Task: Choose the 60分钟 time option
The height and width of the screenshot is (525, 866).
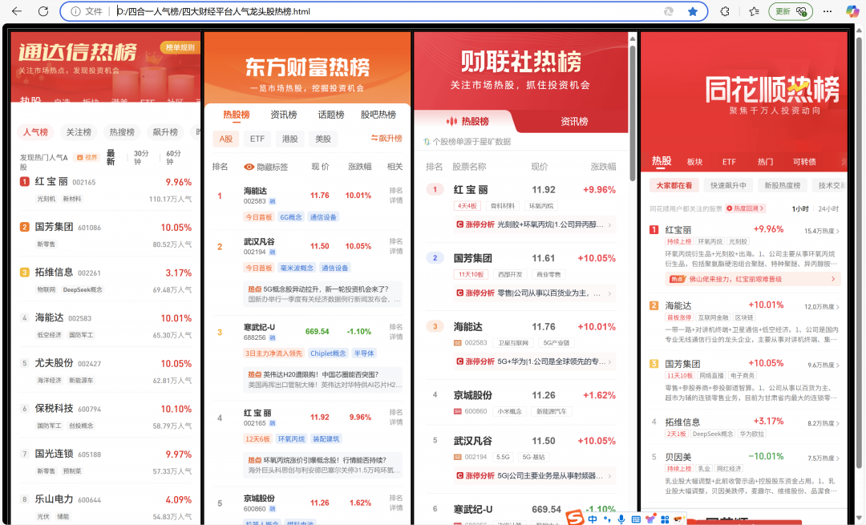Action: (x=173, y=157)
